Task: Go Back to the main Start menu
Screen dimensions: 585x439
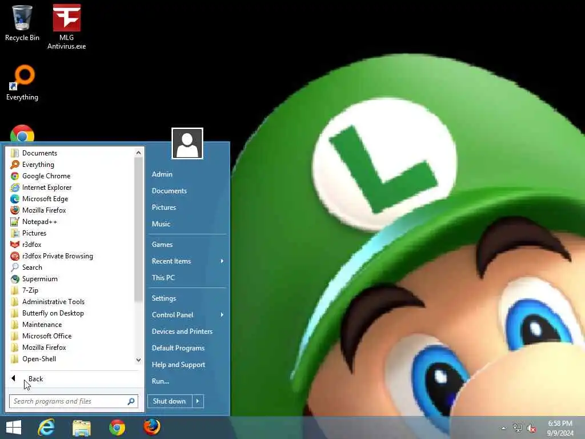Action: coord(74,379)
